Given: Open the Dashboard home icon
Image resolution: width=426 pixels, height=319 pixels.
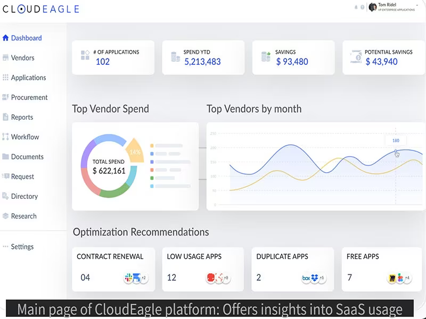Looking at the screenshot, I should (5, 38).
